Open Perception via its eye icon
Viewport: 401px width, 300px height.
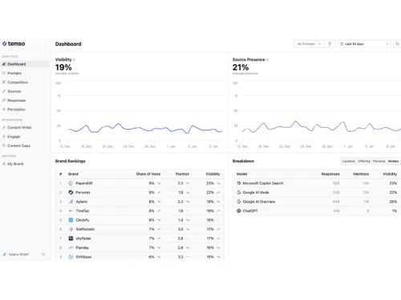click(x=4, y=110)
